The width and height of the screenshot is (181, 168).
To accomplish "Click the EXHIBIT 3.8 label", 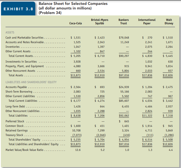I will pos(18,9).
